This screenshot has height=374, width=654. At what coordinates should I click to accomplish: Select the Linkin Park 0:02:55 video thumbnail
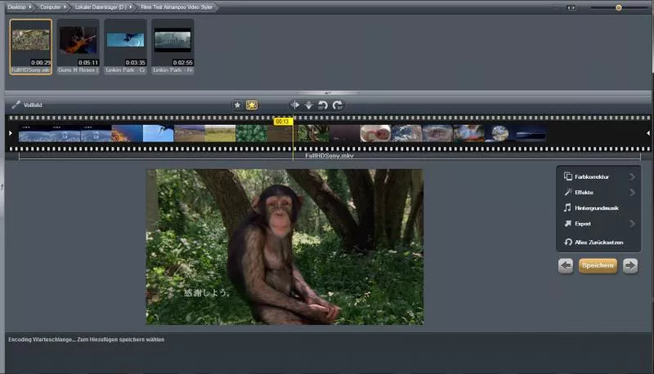tap(172, 47)
